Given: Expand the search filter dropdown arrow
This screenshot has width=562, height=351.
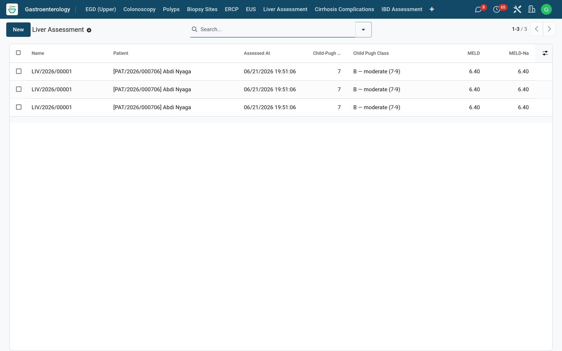Looking at the screenshot, I should point(363,29).
